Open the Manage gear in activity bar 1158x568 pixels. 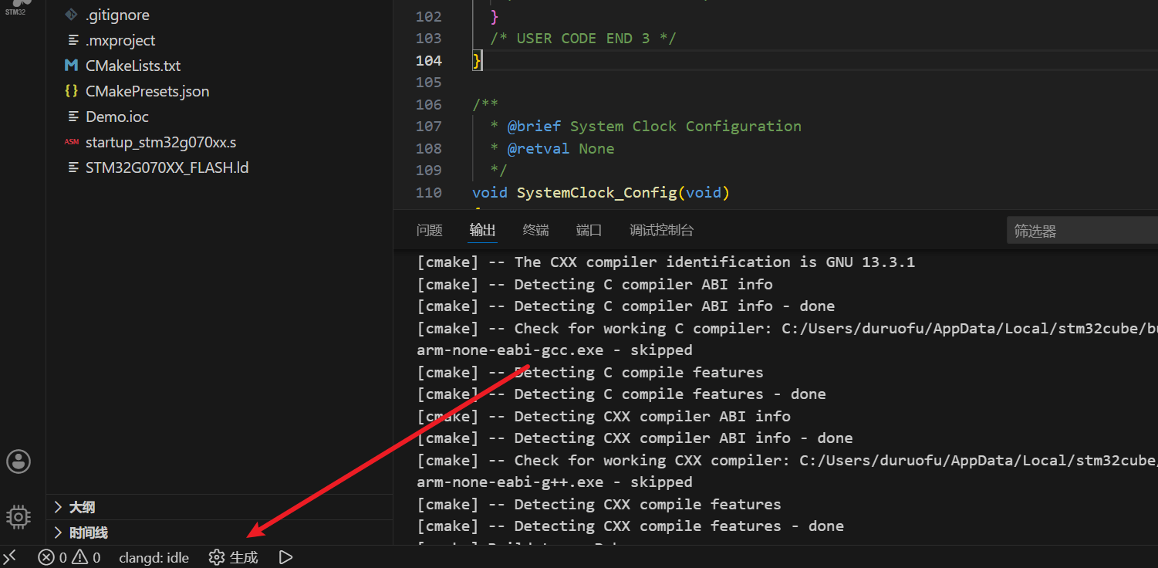pyautogui.click(x=19, y=517)
